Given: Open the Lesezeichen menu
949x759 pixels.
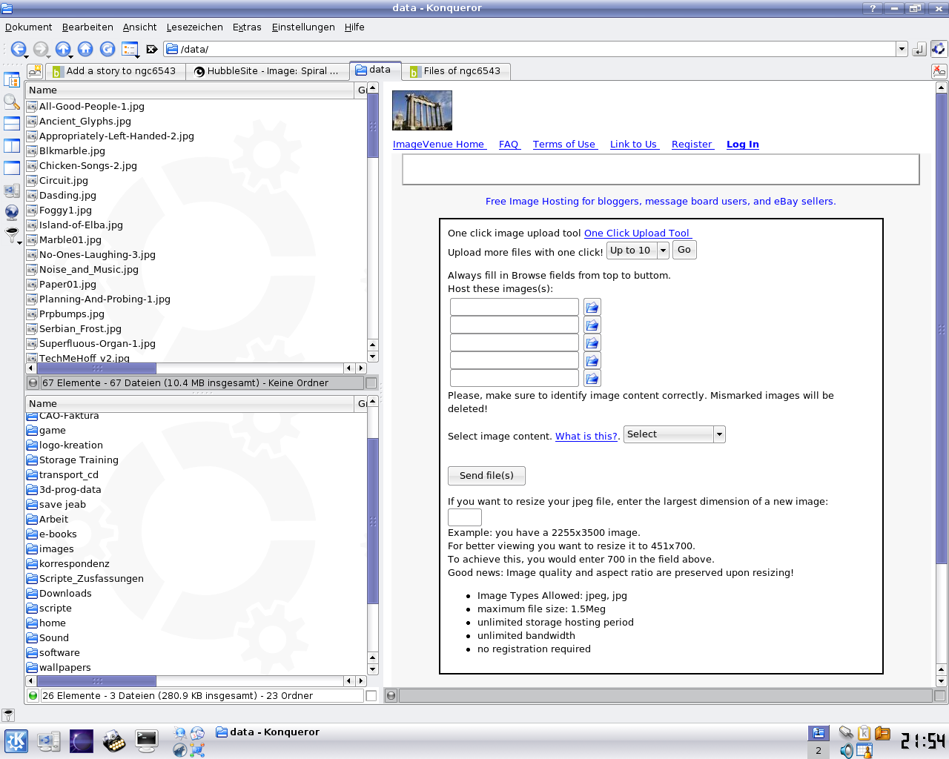Looking at the screenshot, I should [x=194, y=27].
